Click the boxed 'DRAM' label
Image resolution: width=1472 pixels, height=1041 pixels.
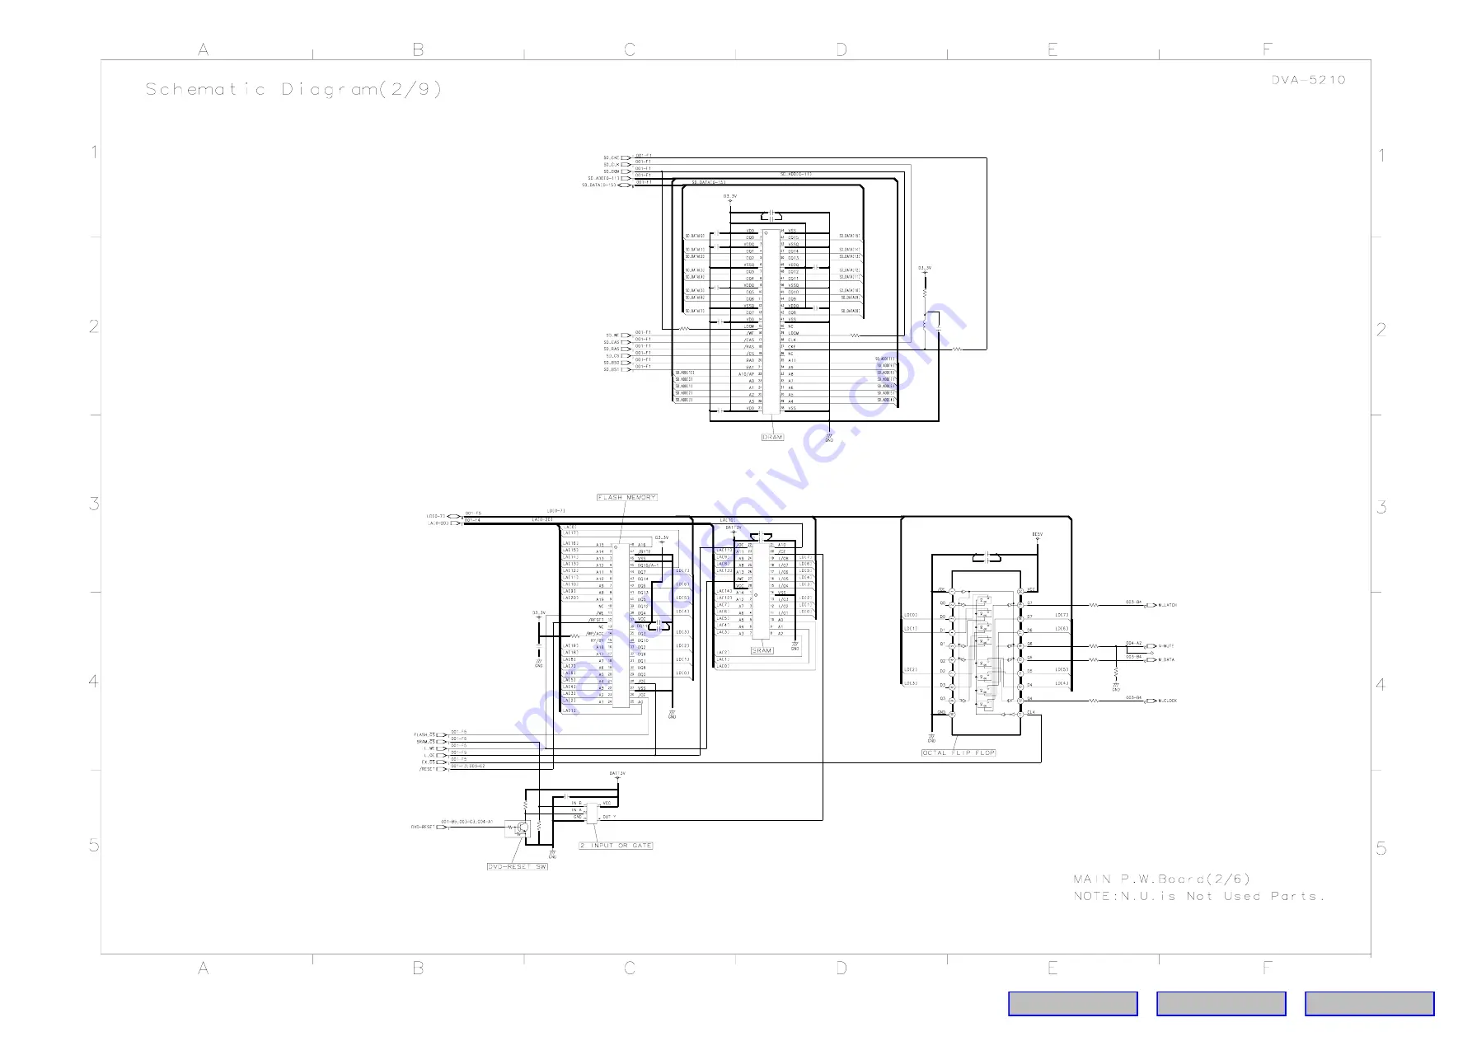click(772, 437)
